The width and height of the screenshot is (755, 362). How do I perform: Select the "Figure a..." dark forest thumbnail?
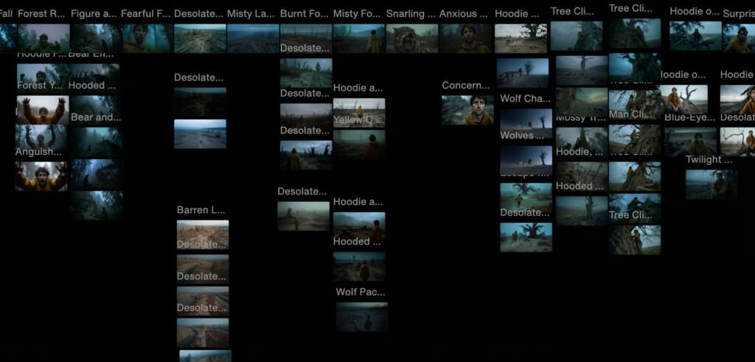coord(96,38)
